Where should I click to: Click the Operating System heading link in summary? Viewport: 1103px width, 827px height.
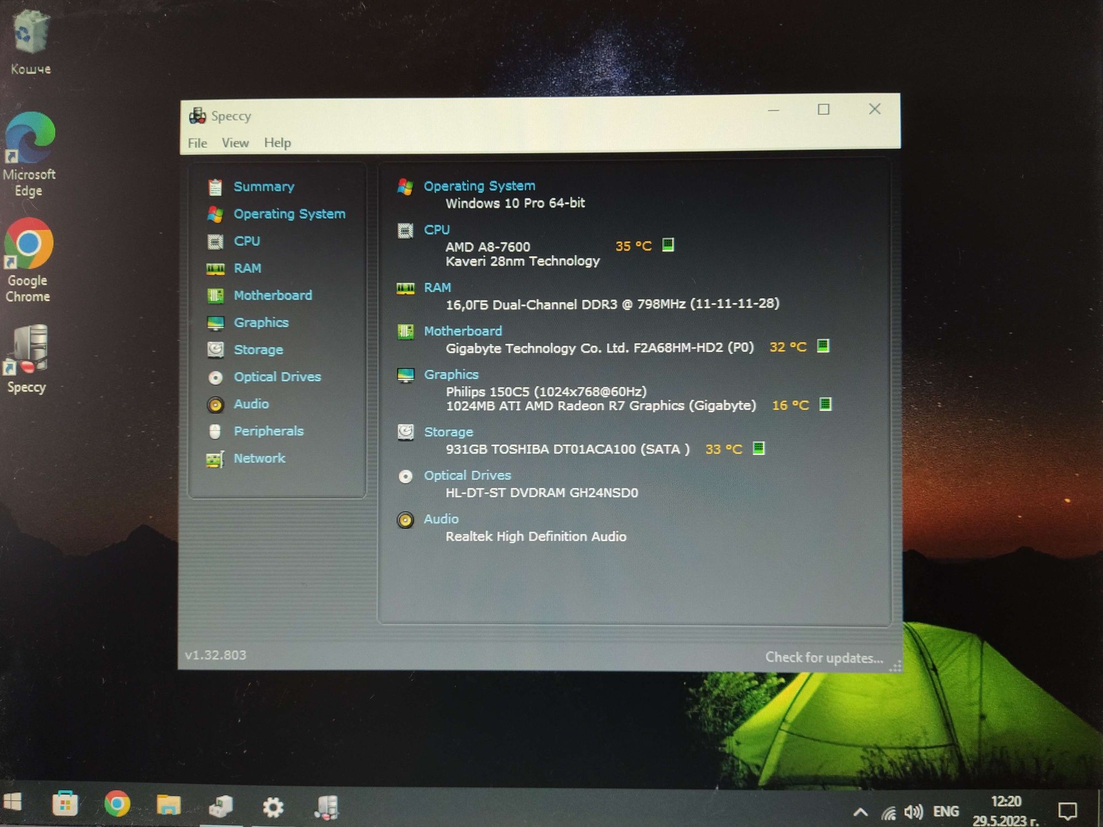479,186
